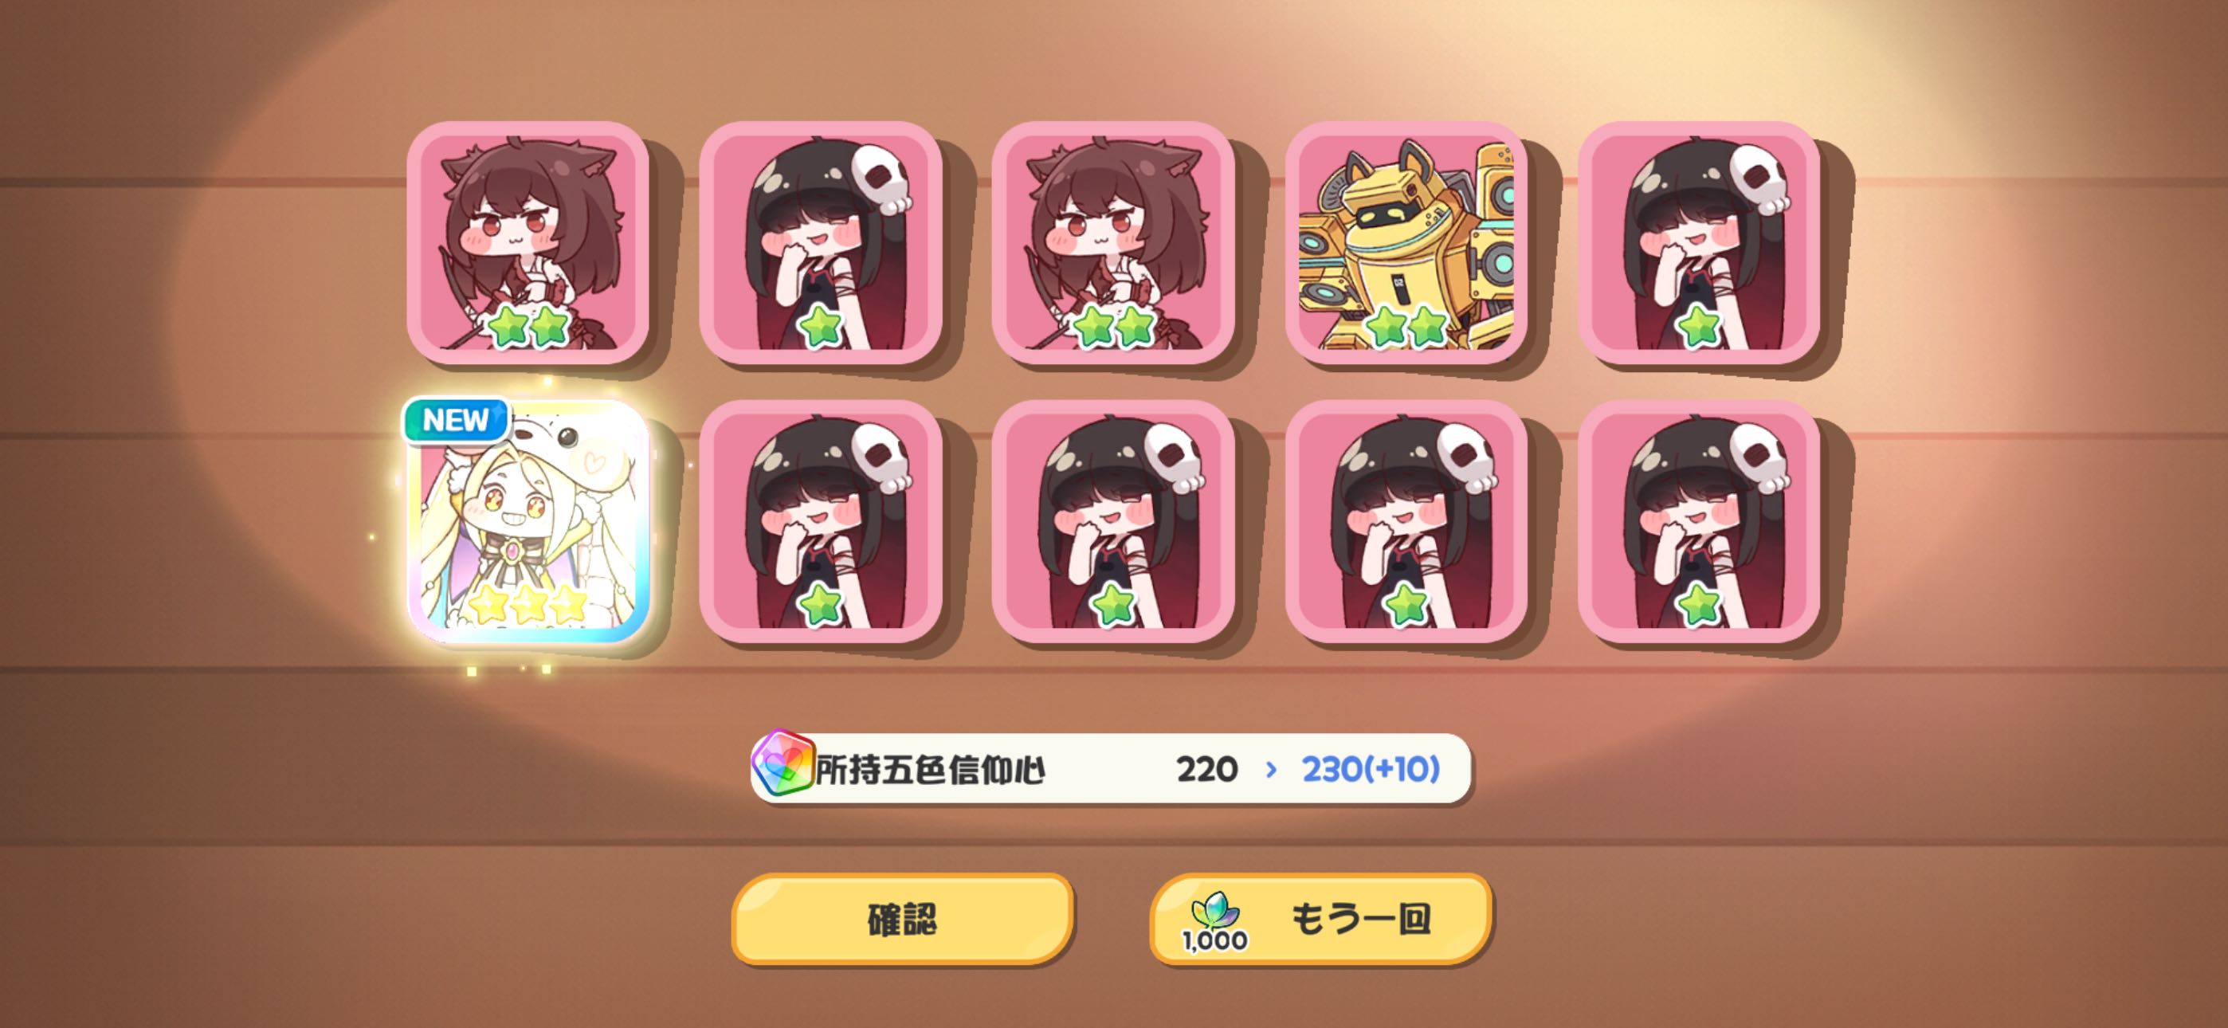Click bottom-row skull-girl card at right end
Image resolution: width=2228 pixels, height=1028 pixels.
pyautogui.click(x=1700, y=521)
